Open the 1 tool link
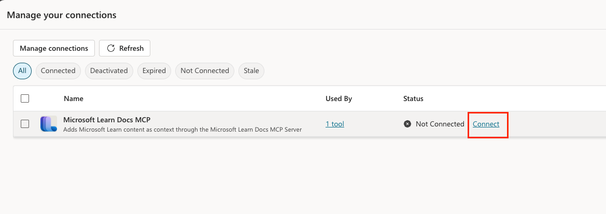606x214 pixels. (x=334, y=124)
